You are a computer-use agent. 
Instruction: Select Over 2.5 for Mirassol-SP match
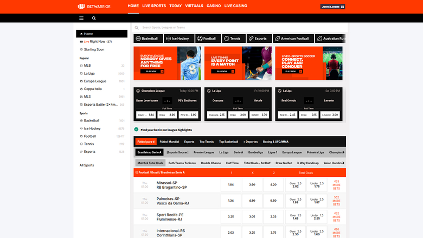[296, 185]
